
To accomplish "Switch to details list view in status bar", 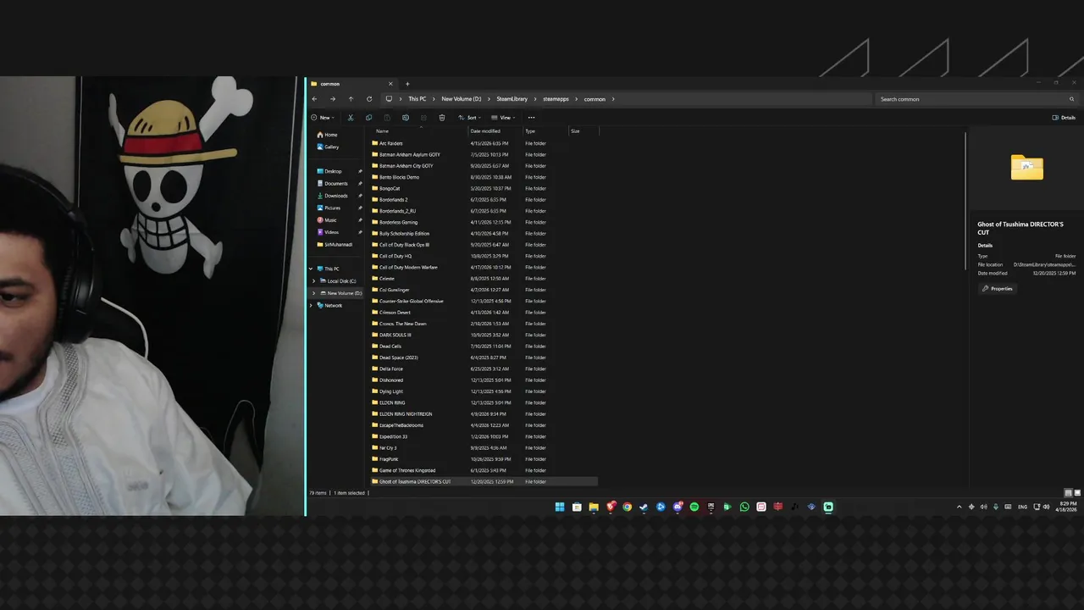I will pyautogui.click(x=1068, y=492).
